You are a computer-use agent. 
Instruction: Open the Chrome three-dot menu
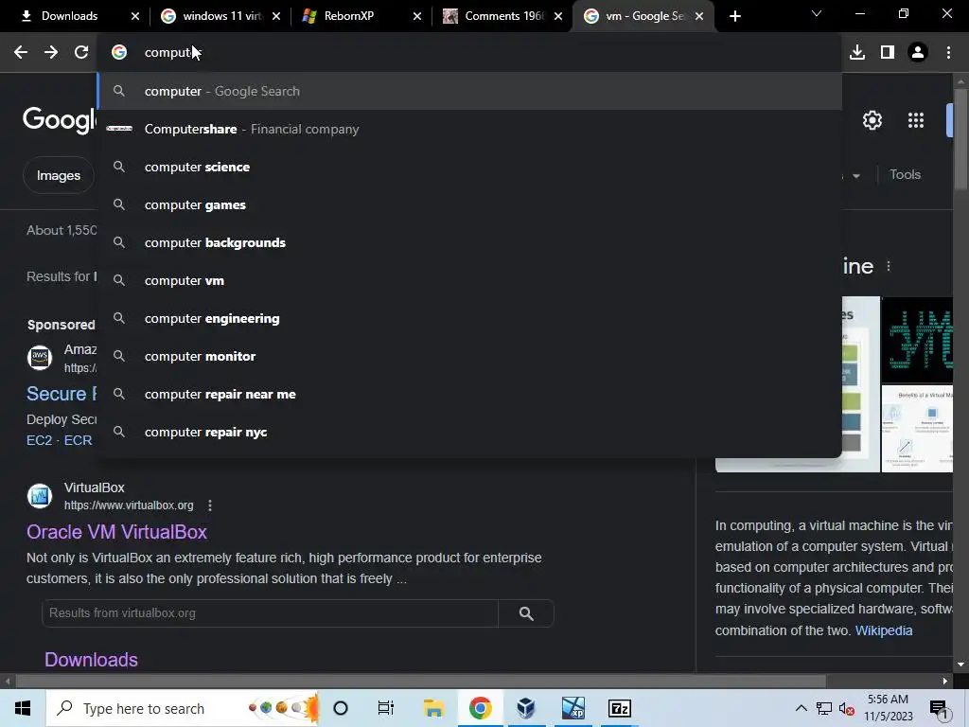(948, 53)
